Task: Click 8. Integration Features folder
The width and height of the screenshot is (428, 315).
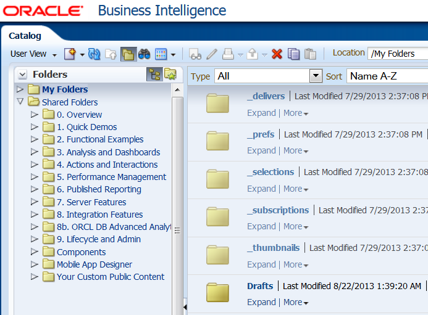Action: coord(100,215)
